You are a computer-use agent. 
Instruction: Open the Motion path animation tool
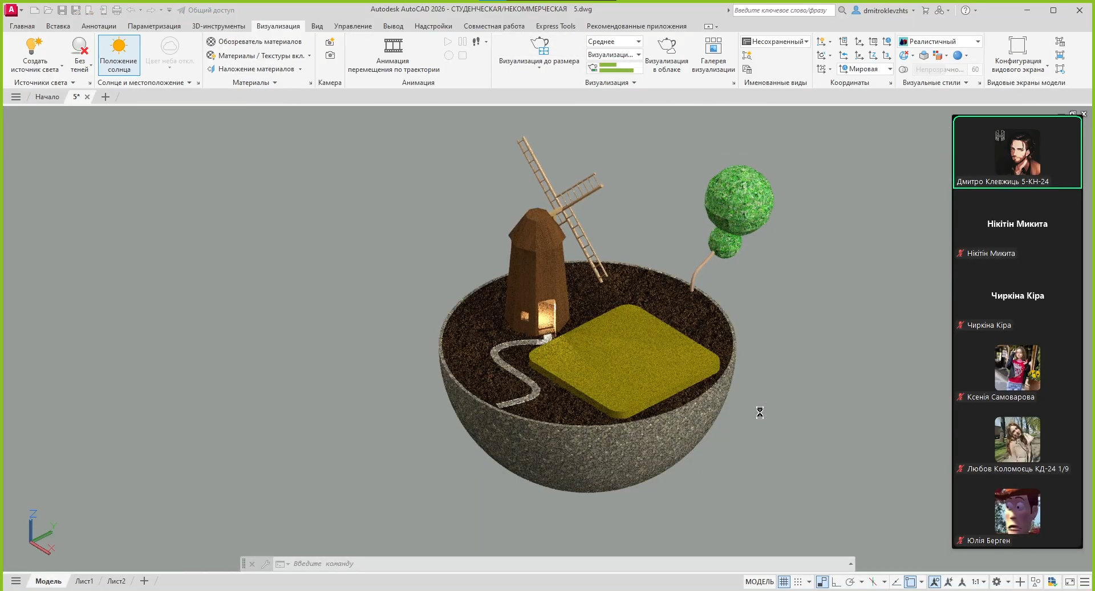[393, 46]
